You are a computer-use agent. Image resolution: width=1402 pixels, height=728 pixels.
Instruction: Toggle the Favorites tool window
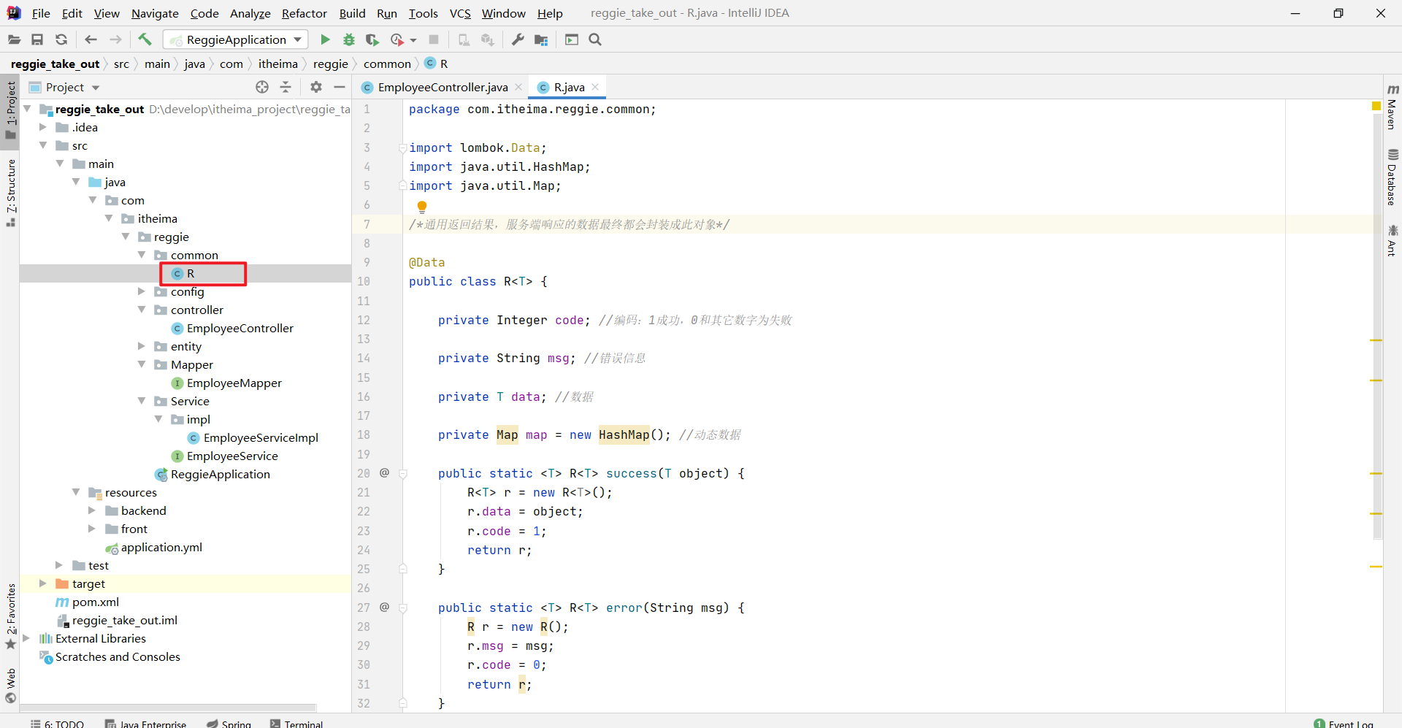pos(10,616)
